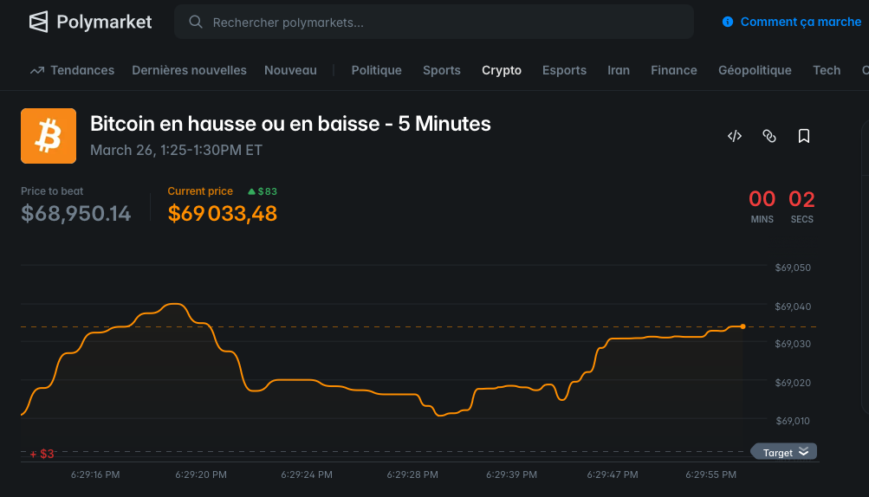This screenshot has height=497, width=869.
Task: Click the Tendances trending arrow icon
Action: [36, 70]
